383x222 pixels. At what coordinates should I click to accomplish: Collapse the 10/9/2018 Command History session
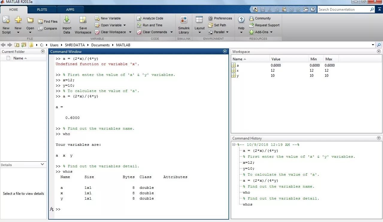tap(234, 145)
